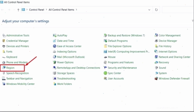This screenshot has height=112, width=194.
Task: Open the Mouse link
Action: click(112, 57)
